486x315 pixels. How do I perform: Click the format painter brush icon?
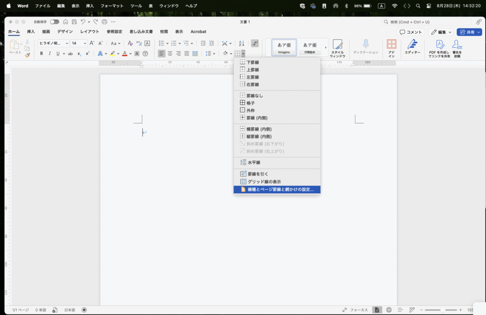click(28, 54)
